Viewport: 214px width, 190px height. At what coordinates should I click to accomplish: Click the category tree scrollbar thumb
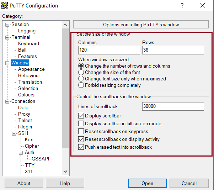65,88
